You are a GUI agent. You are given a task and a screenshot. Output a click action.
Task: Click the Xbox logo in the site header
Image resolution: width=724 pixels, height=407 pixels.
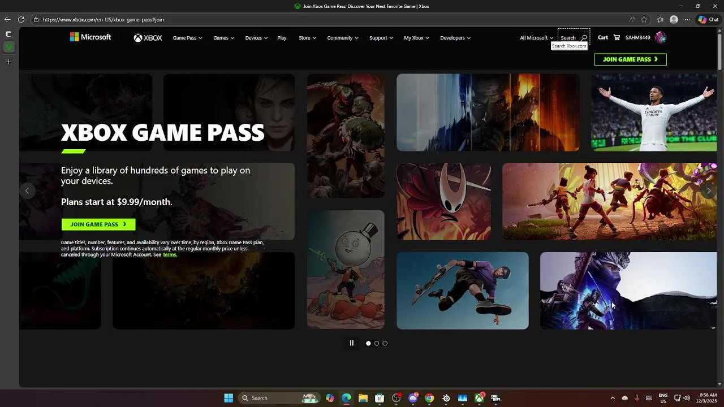tap(148, 38)
